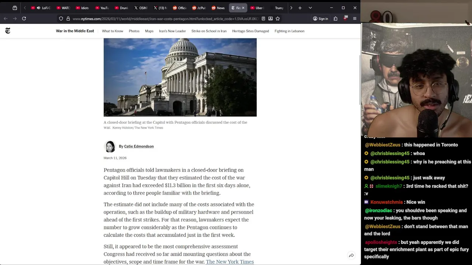
Task: Click the red extension icon with badge
Action: (x=345, y=18)
